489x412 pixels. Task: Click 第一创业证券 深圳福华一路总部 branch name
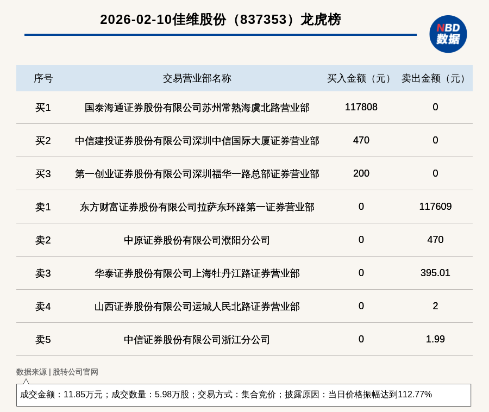[197, 174]
